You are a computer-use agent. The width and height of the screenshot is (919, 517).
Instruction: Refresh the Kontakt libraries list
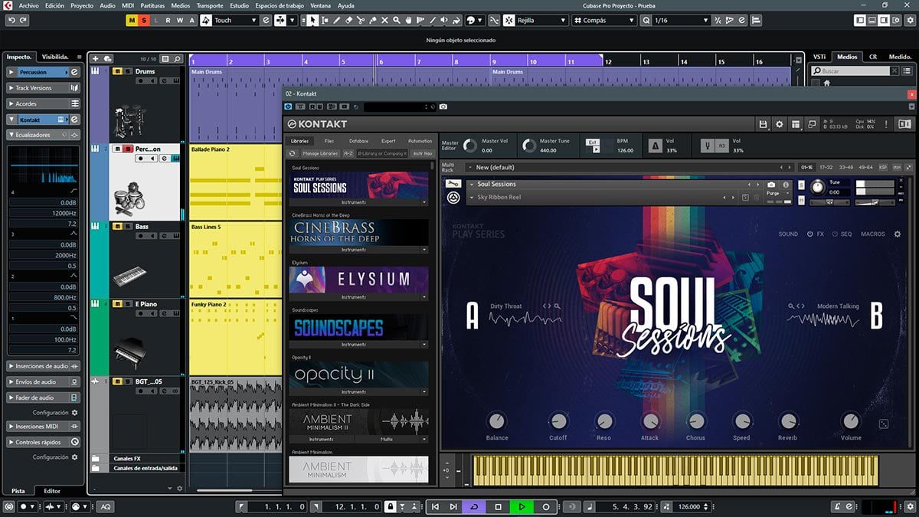(x=293, y=153)
